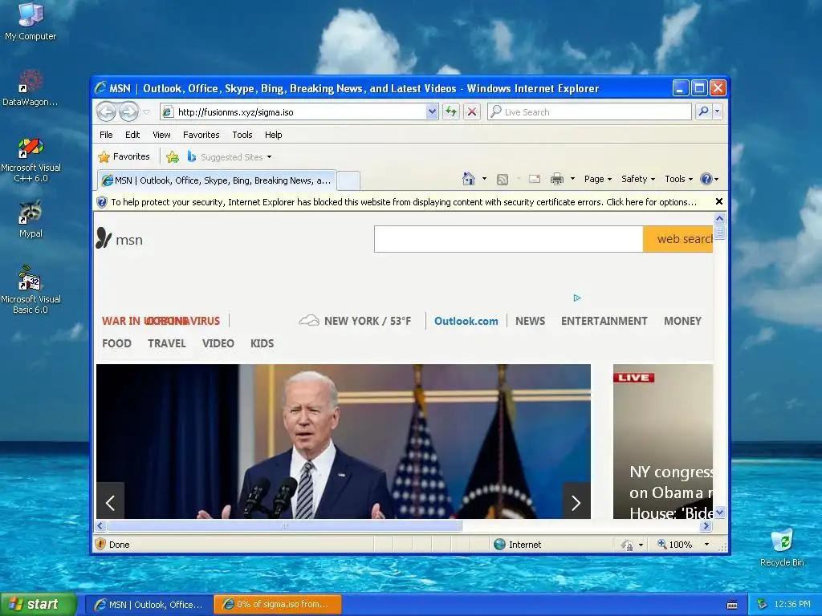
Task: Open the View menu
Action: click(161, 135)
